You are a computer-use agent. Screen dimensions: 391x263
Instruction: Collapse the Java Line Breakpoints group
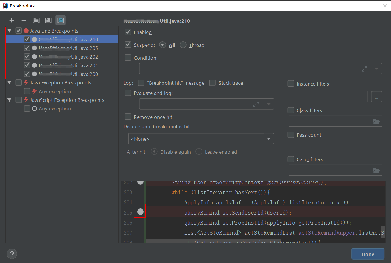[x=10, y=31]
